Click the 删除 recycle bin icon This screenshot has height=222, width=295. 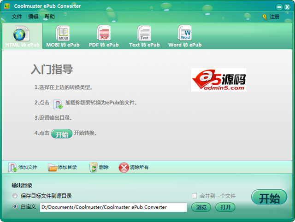(x=93, y=167)
